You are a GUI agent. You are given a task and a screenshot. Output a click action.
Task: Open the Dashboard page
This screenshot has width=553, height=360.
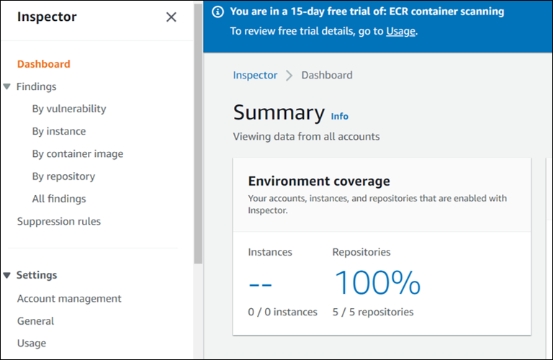click(44, 64)
